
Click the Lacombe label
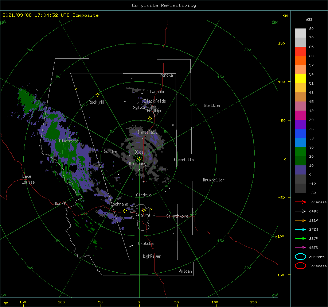(x=157, y=92)
